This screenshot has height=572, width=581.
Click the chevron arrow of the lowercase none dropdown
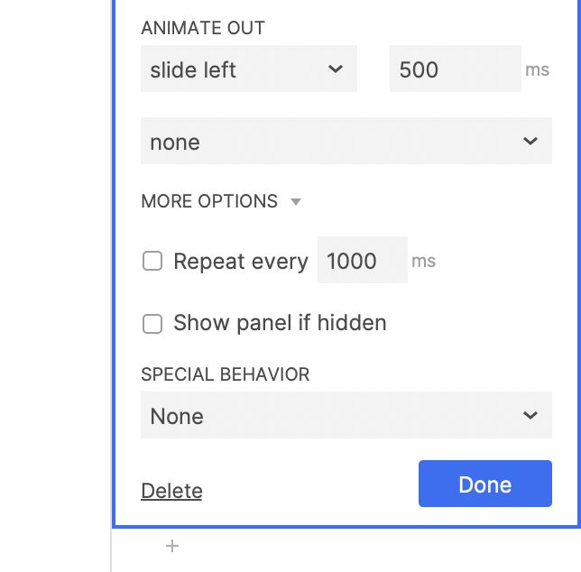pyautogui.click(x=530, y=142)
